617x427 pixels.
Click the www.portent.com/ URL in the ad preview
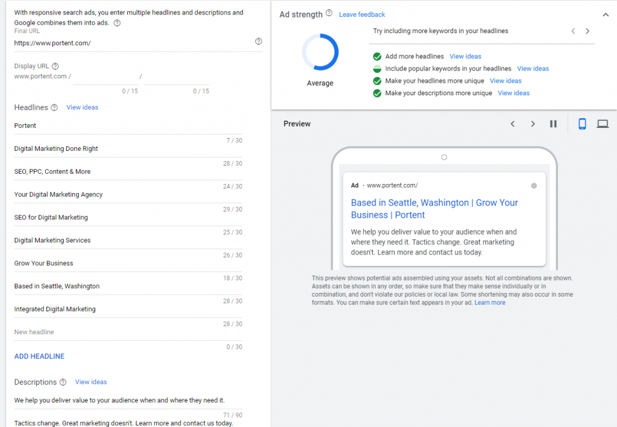[392, 185]
